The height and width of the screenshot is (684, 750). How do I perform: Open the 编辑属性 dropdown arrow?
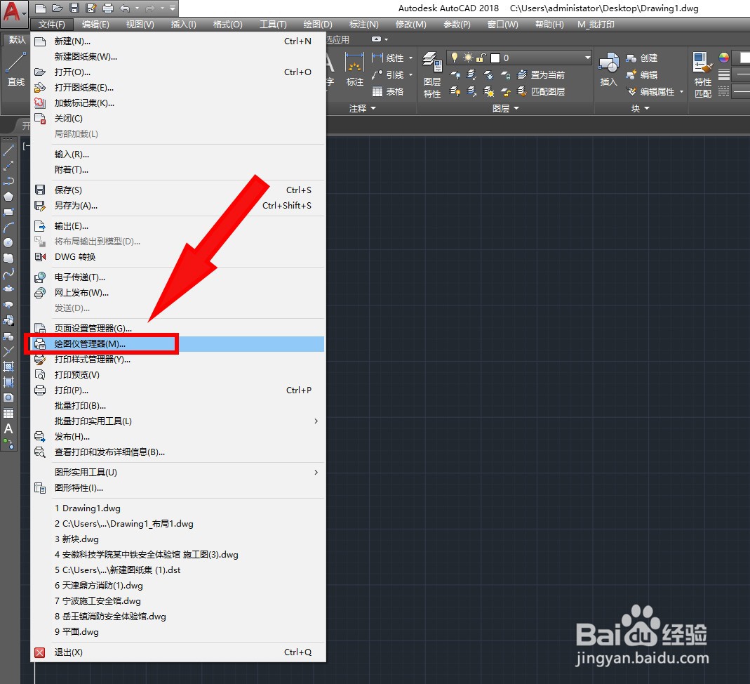682,91
